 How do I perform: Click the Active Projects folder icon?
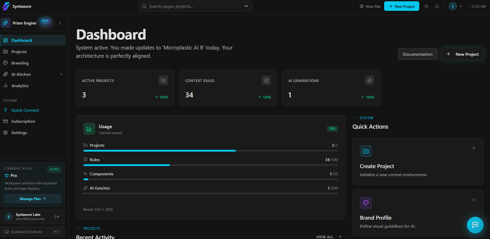coord(163,80)
